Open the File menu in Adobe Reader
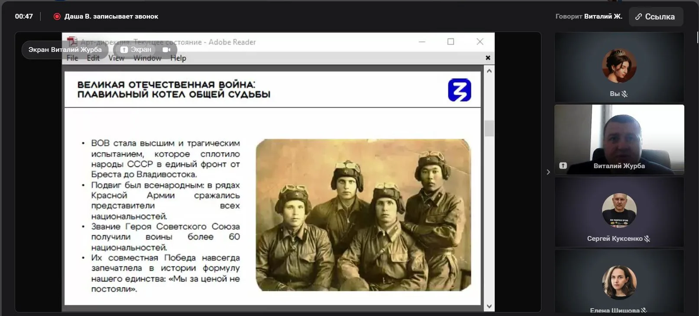Viewport: 699px width, 316px height. tap(72, 58)
